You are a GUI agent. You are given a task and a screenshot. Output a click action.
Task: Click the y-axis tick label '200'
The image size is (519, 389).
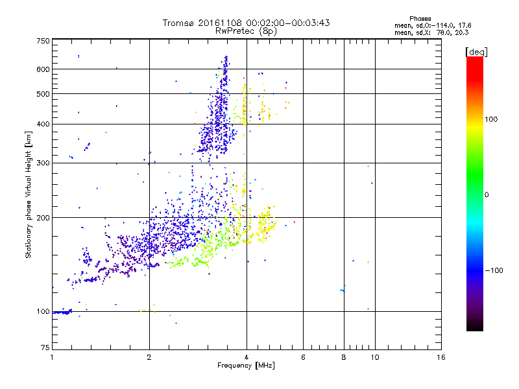[43, 218]
